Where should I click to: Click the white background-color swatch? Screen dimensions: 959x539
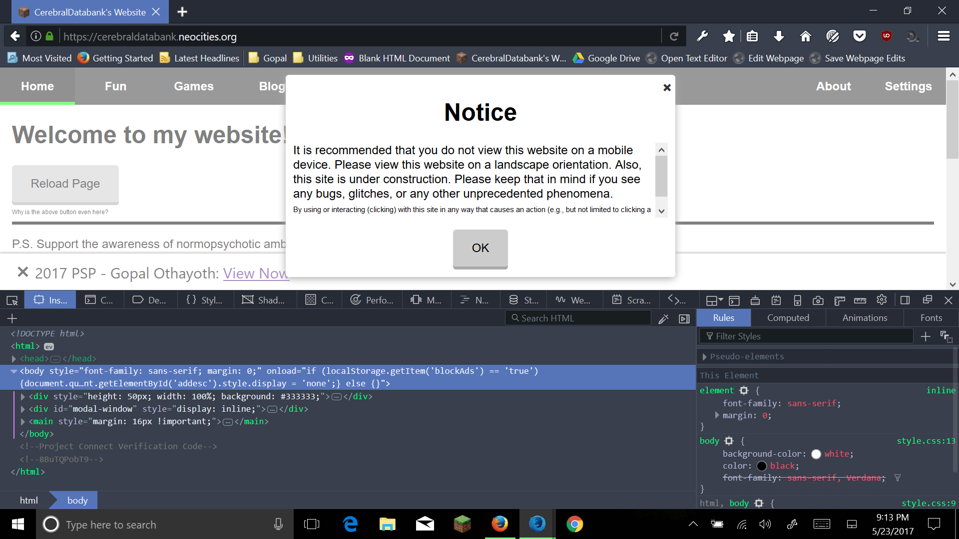816,454
